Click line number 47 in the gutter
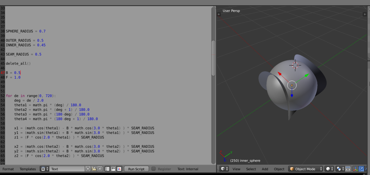The image size is (370, 175). coord(3,73)
